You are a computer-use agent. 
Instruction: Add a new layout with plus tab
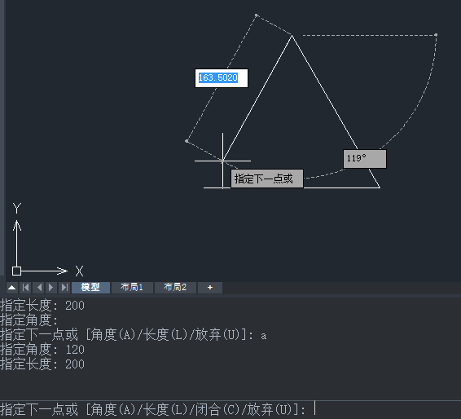click(210, 288)
